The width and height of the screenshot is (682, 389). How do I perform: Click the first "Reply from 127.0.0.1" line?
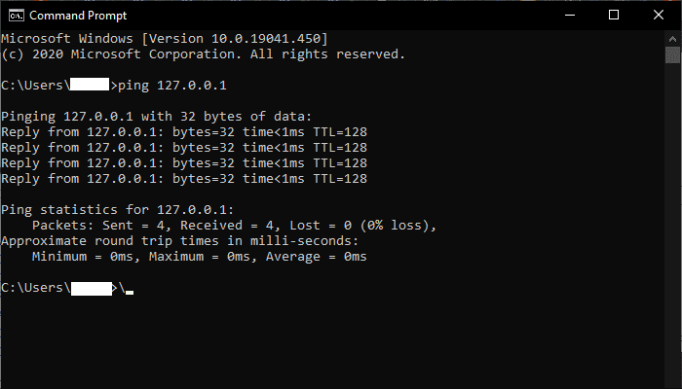(x=184, y=132)
